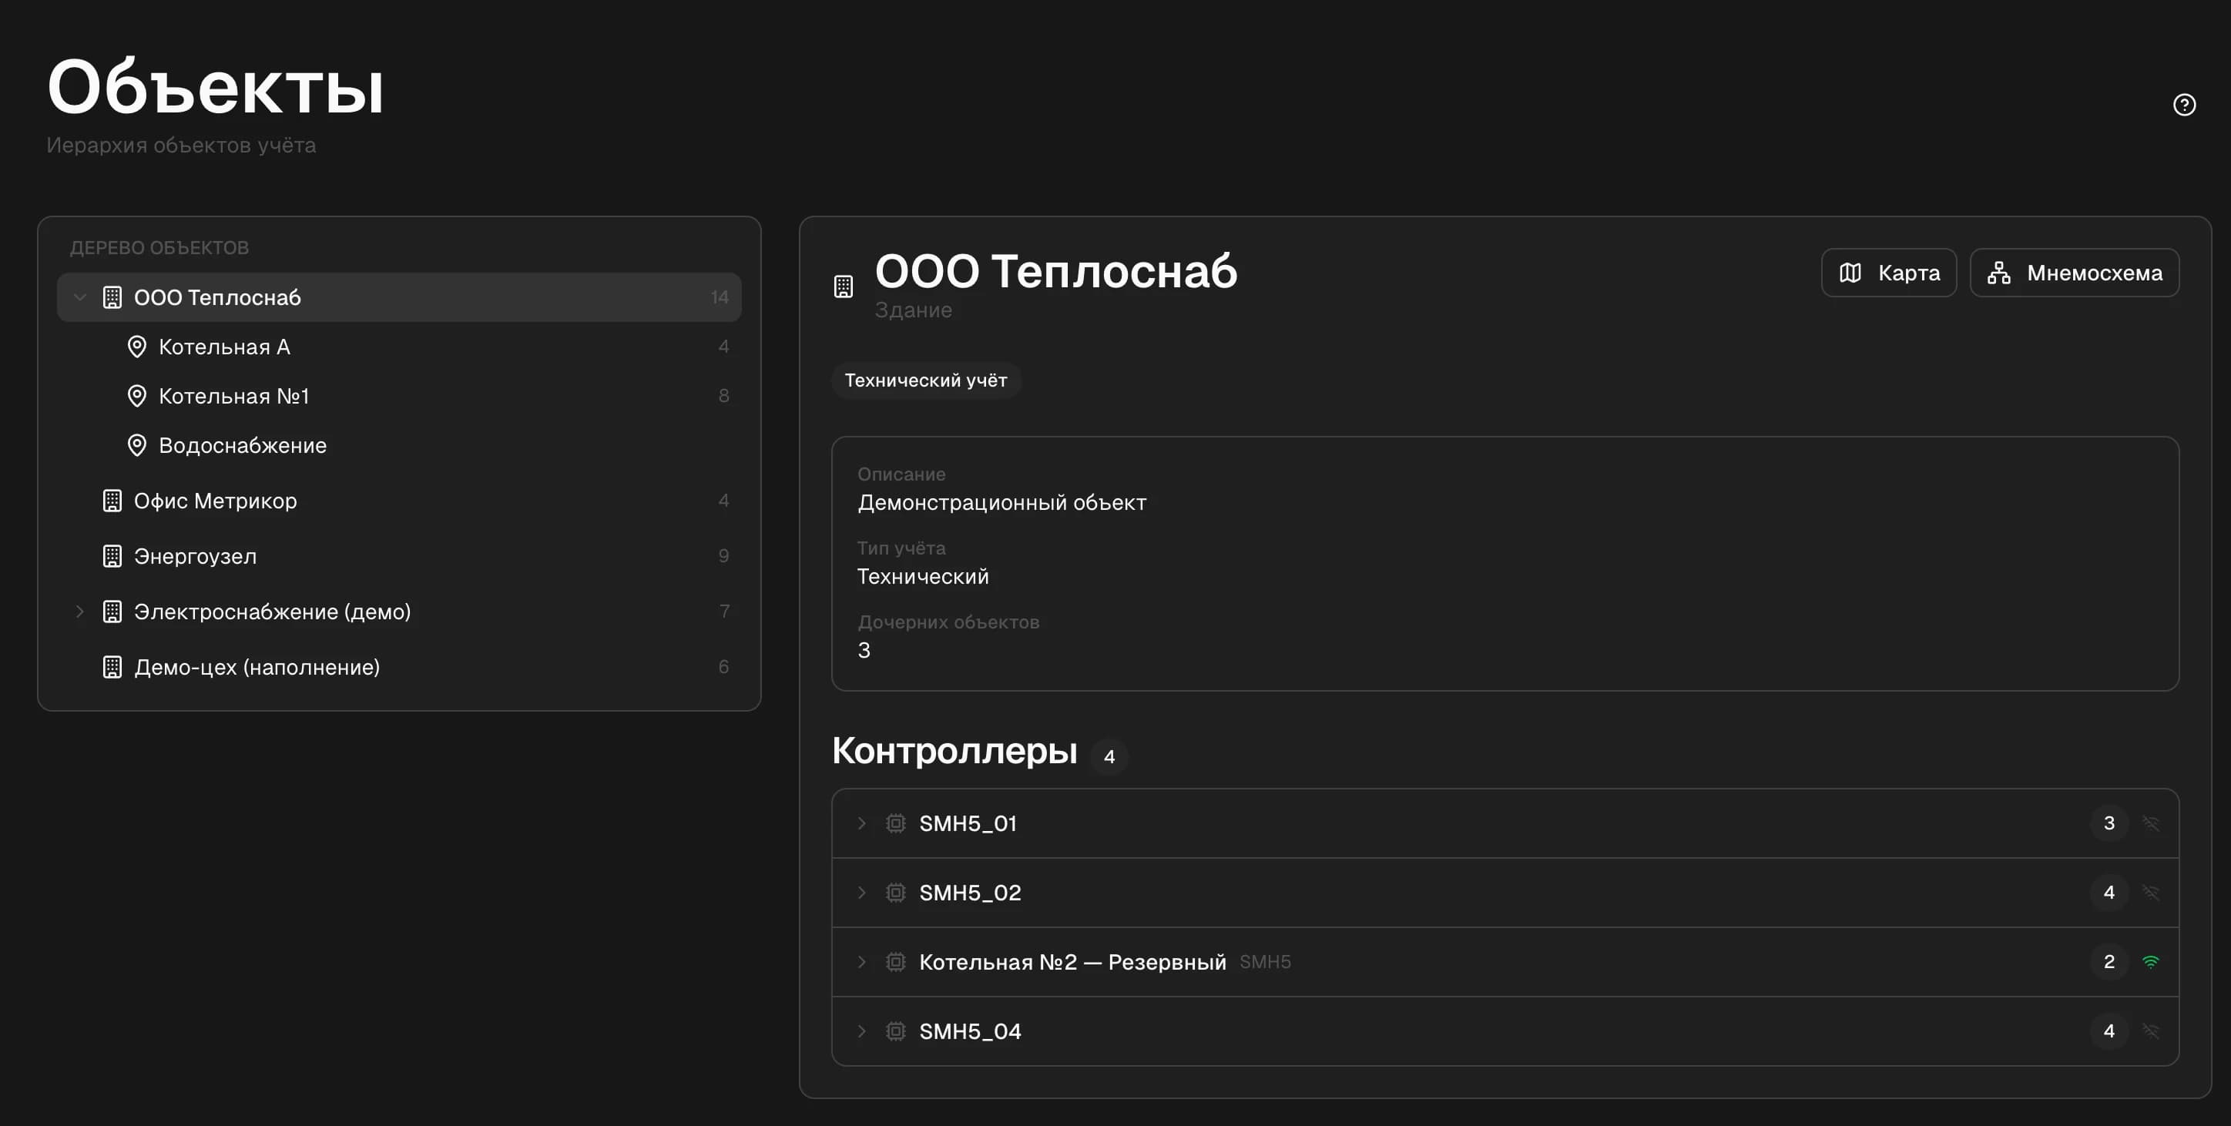The height and width of the screenshot is (1126, 2231).
Task: Click the location pin icon of Водоснабжение
Action: point(137,445)
